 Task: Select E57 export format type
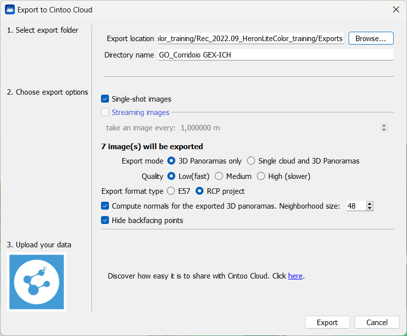coord(171,191)
